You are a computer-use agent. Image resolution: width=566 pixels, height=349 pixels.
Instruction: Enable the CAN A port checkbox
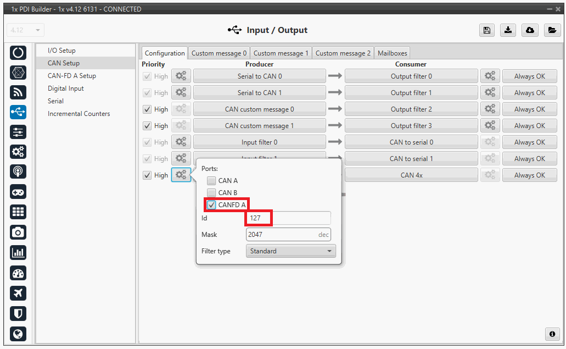pyautogui.click(x=211, y=181)
